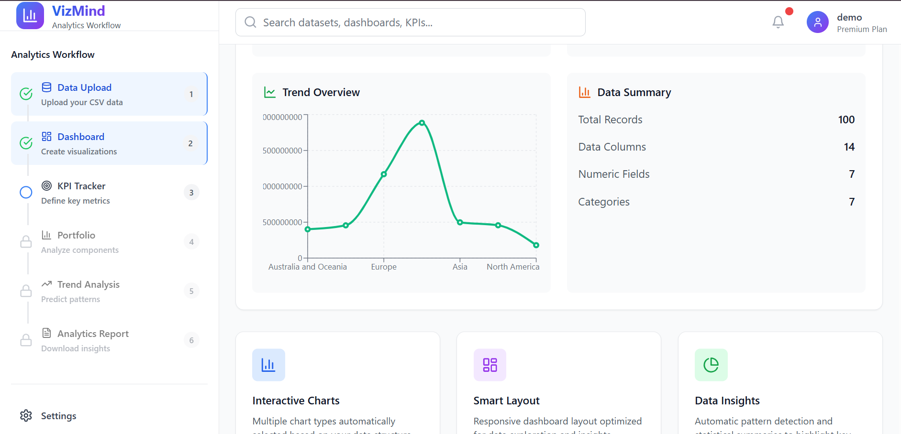
Task: Select the Trend Analysis workflow step
Action: 109,291
